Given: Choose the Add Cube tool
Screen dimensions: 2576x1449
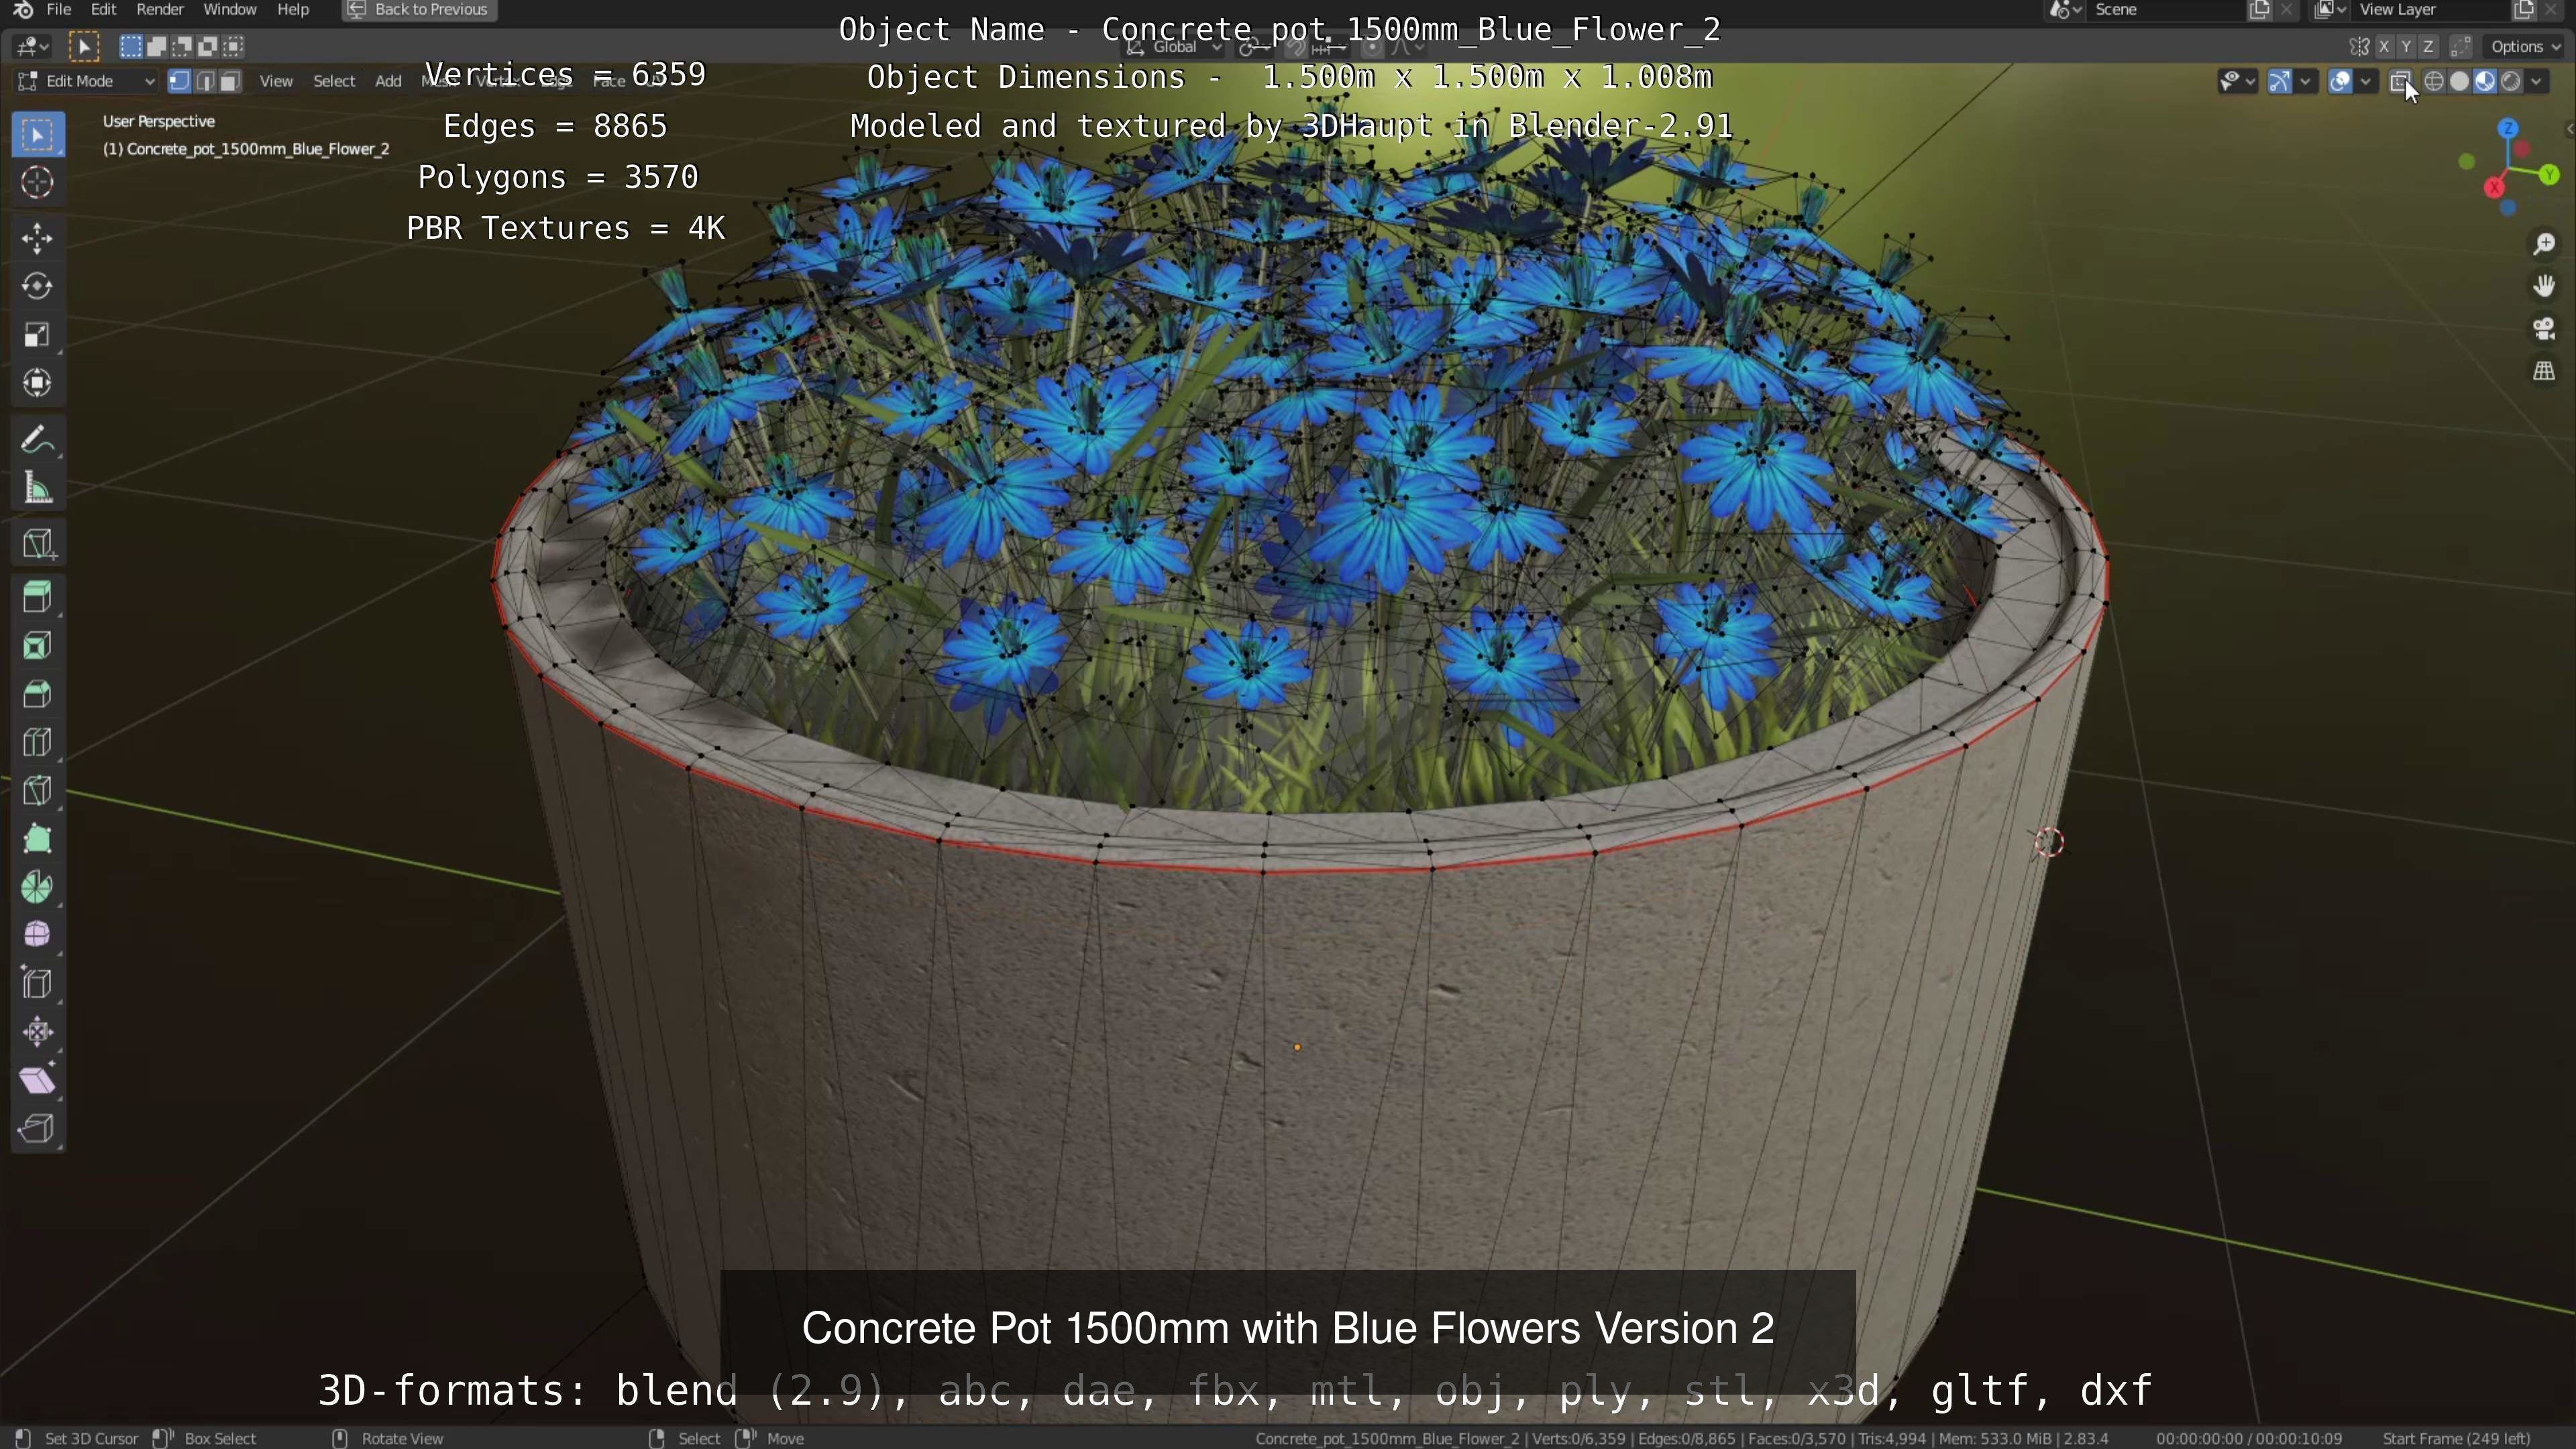Looking at the screenshot, I should pyautogui.click(x=38, y=544).
